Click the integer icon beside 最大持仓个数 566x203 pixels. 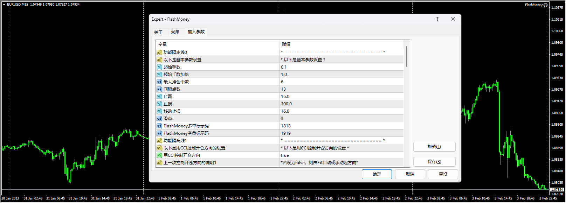(x=159, y=82)
